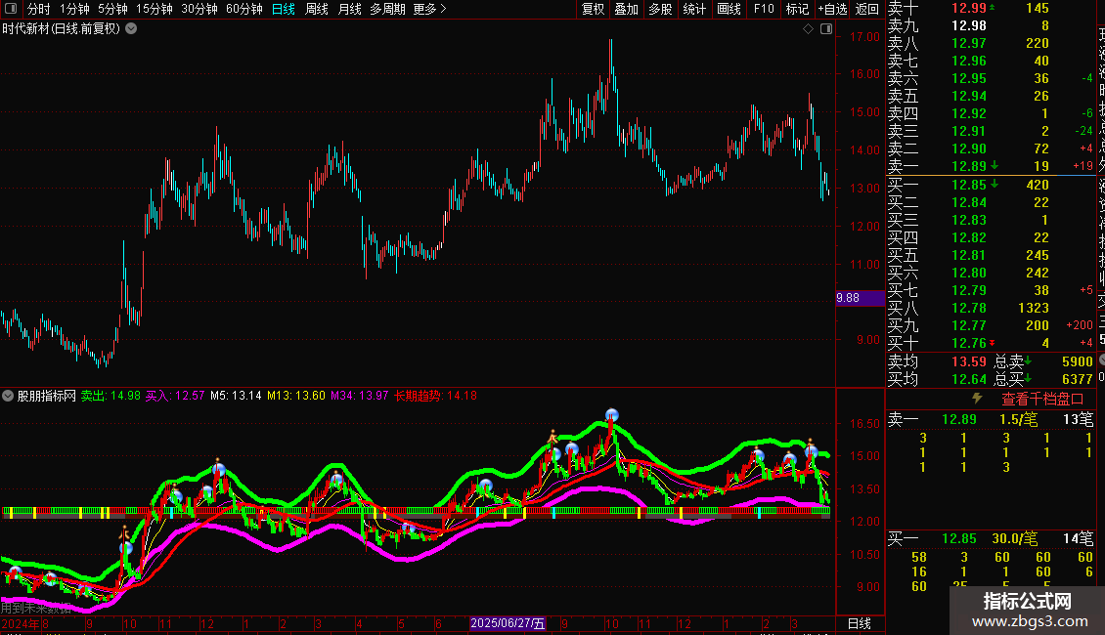
Task: Toggle the left sidebar panel icon
Action: (x=11, y=9)
